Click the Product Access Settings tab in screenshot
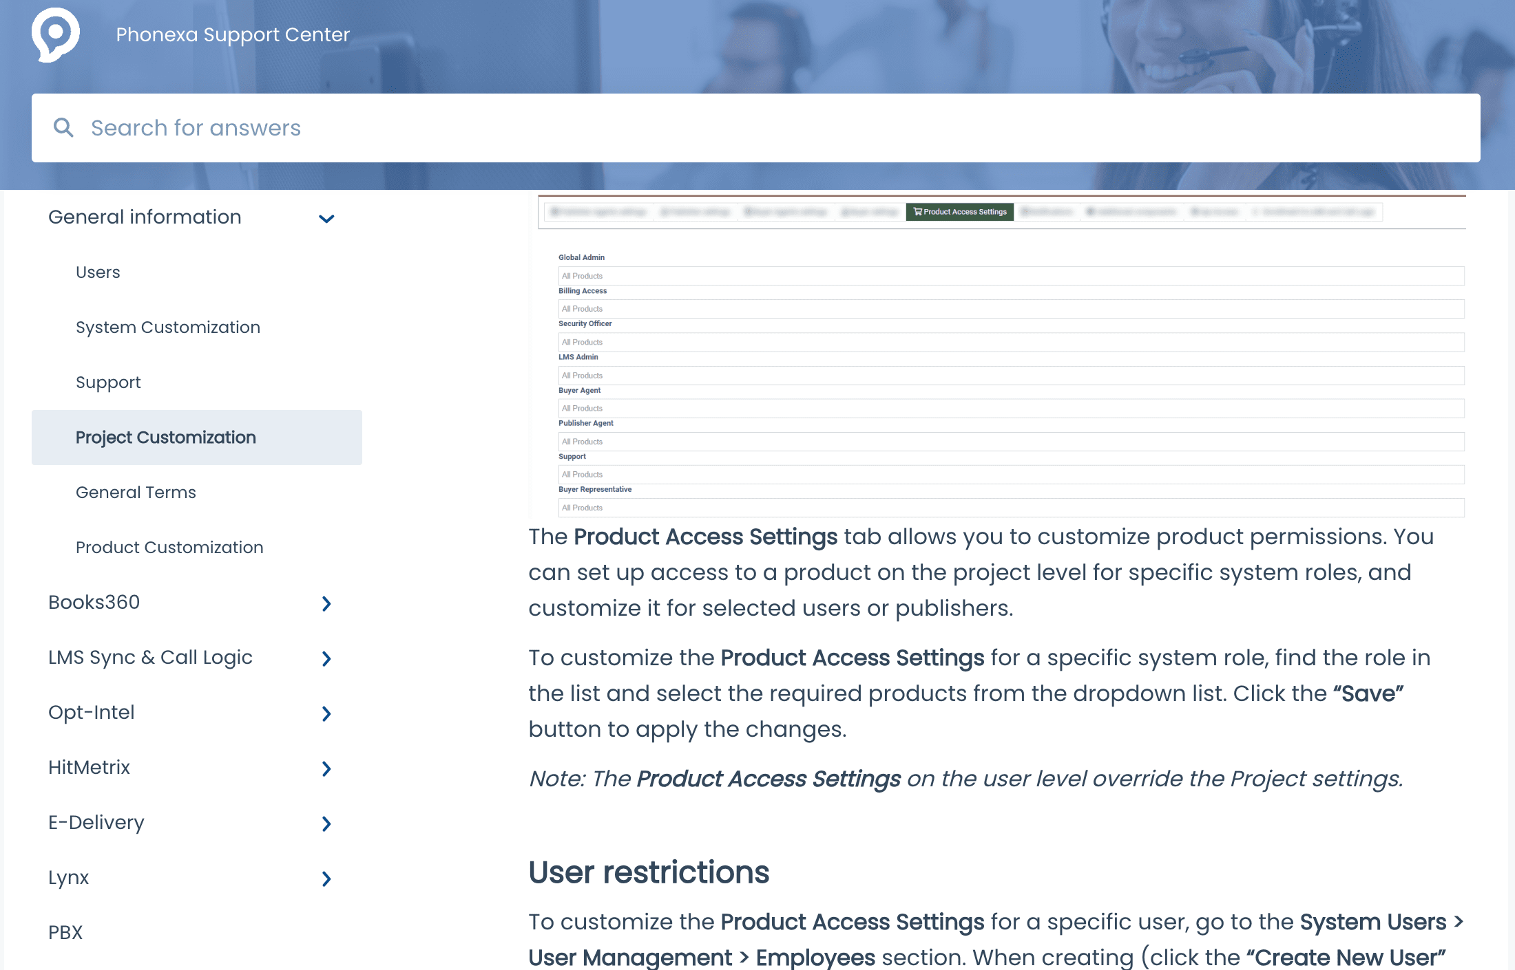1515x970 pixels. click(x=960, y=212)
